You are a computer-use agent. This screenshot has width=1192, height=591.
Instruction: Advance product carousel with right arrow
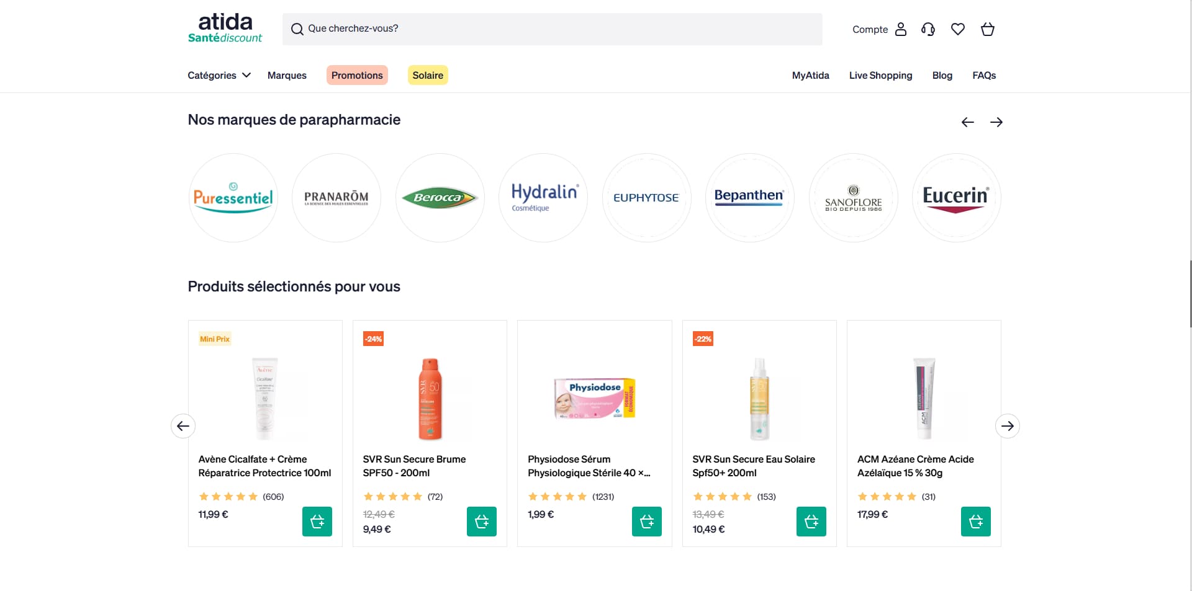[x=1008, y=426]
